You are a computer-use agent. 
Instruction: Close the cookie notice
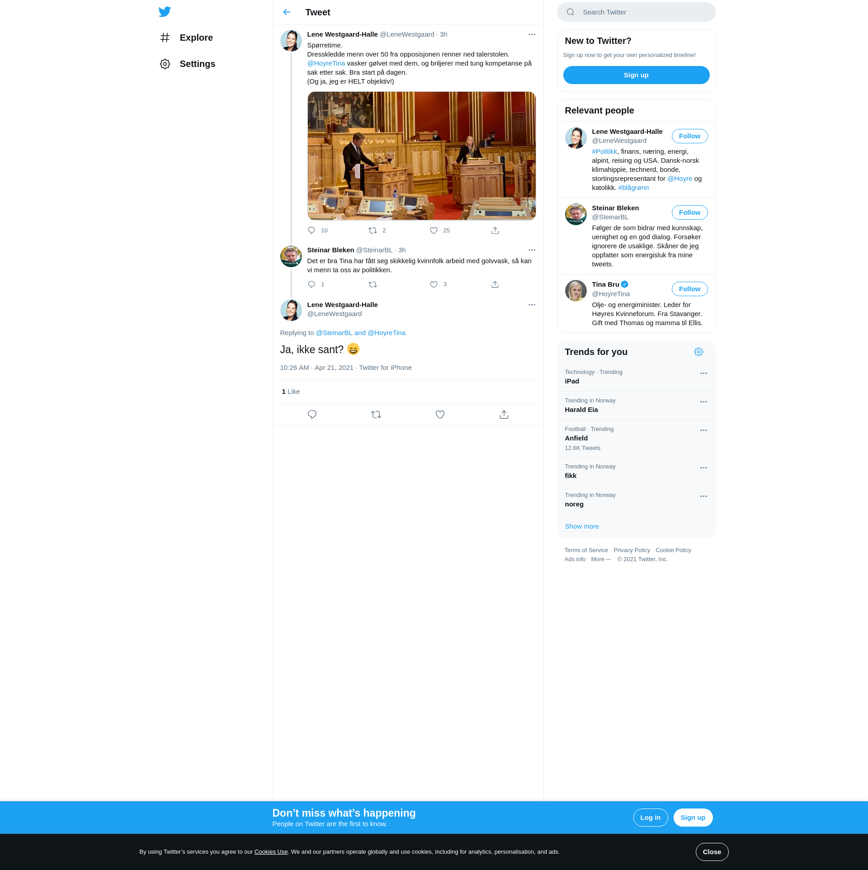tap(712, 852)
